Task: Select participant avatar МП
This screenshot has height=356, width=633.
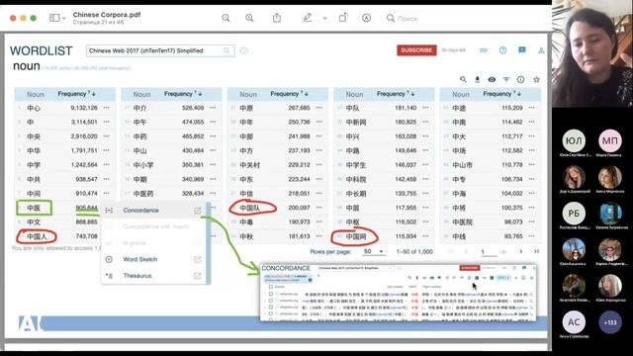Action: point(610,140)
